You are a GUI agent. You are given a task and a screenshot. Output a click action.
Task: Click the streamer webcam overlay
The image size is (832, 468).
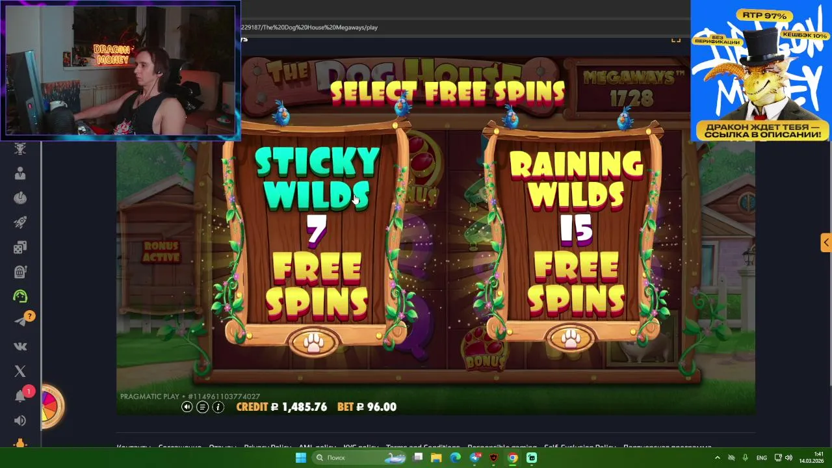coord(121,70)
